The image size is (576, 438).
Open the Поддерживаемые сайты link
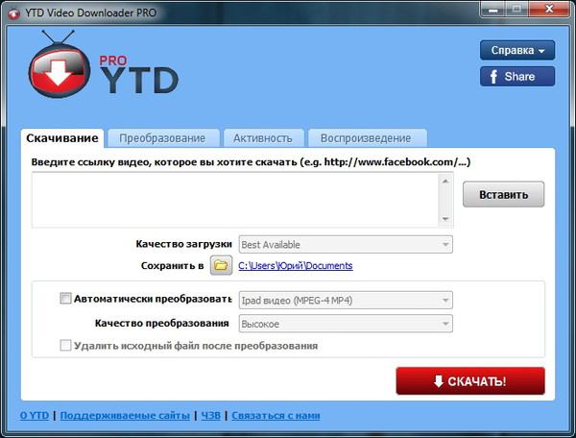(x=125, y=416)
